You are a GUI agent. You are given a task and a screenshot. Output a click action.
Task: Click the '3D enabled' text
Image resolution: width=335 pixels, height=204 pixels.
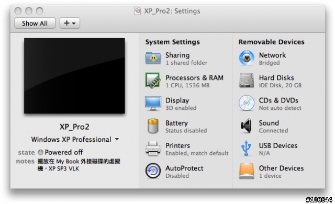(181, 108)
